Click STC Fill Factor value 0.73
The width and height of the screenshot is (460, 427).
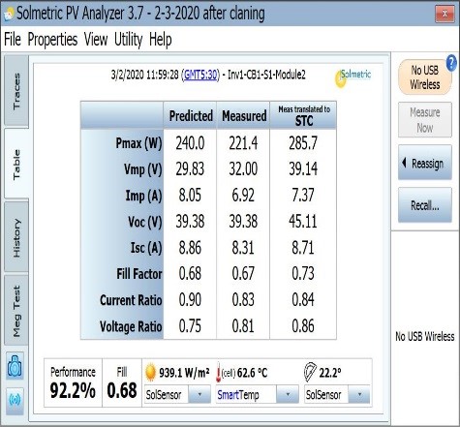(303, 274)
